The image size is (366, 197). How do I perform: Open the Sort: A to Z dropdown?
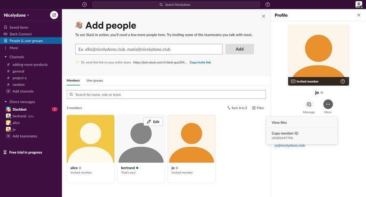point(237,108)
